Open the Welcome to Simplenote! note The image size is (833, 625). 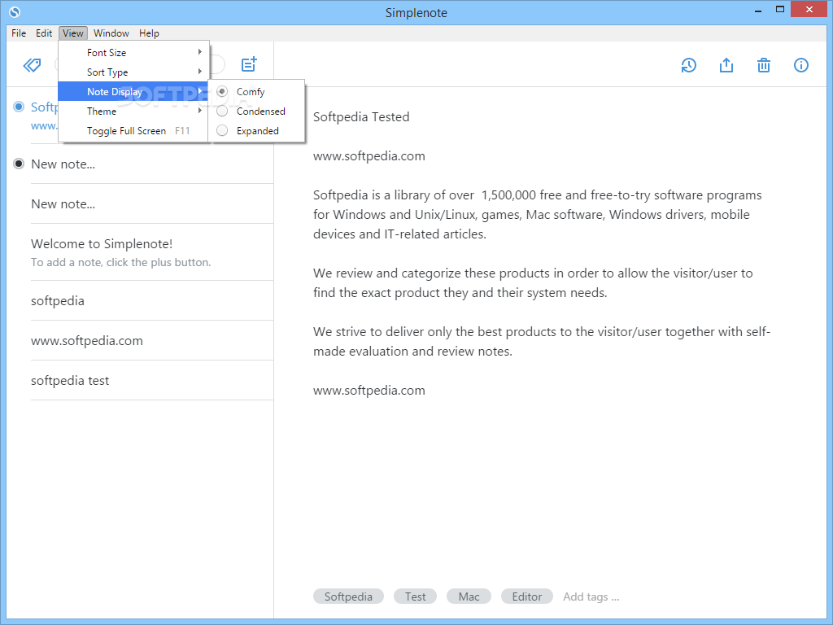(152, 252)
